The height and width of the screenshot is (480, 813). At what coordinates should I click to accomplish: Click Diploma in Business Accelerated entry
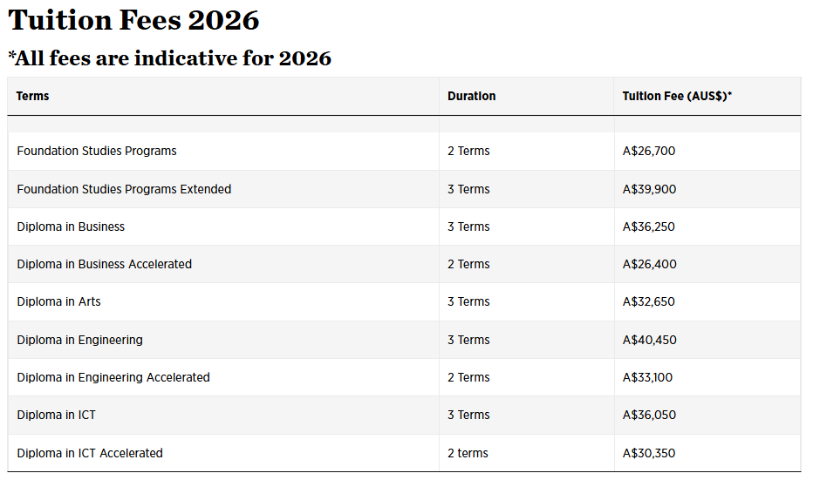tap(104, 264)
